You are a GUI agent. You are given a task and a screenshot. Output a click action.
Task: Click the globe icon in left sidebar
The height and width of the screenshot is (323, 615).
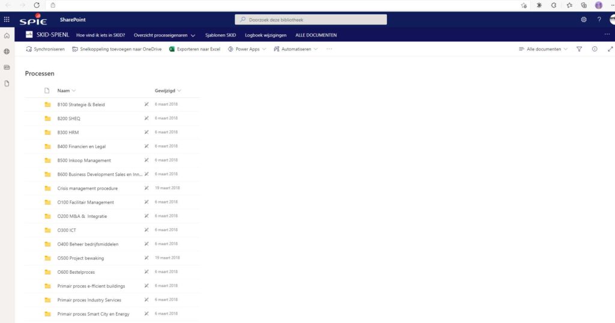click(7, 52)
